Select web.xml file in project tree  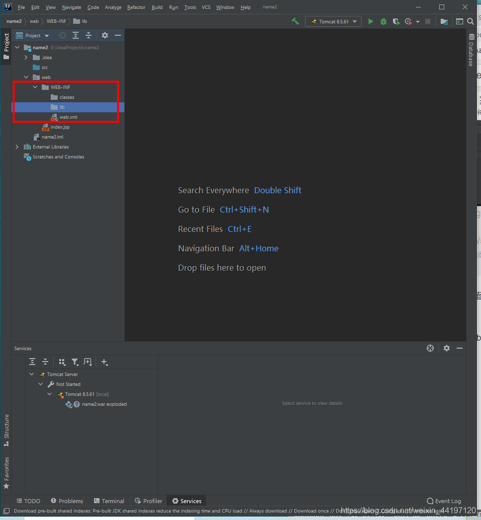point(68,117)
